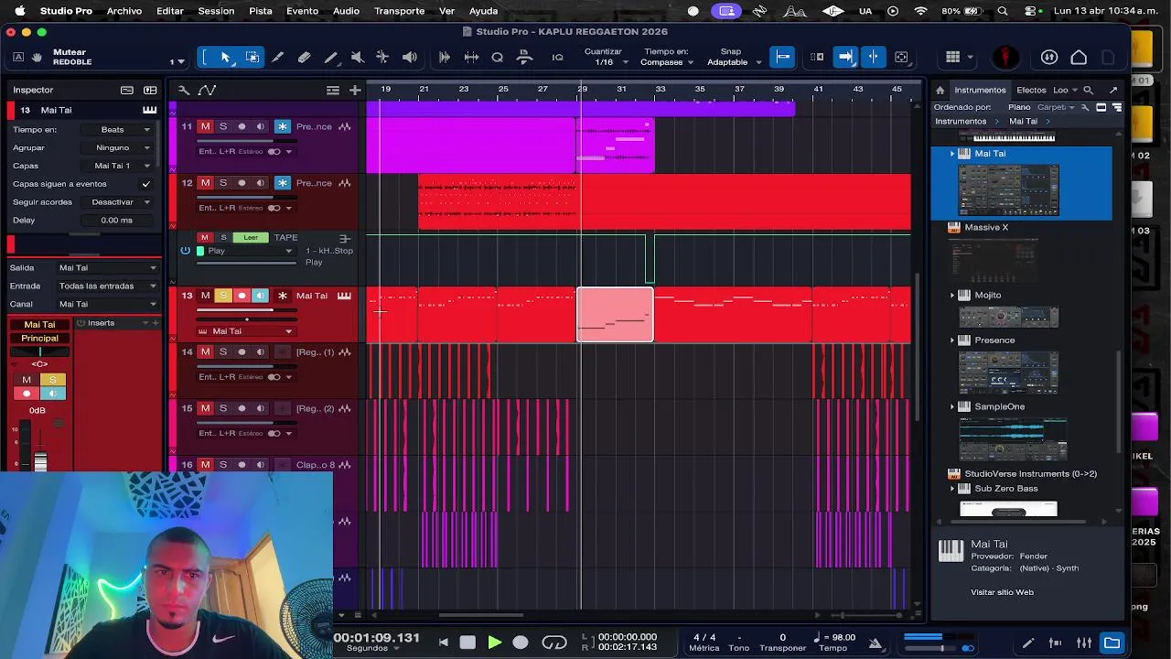1171x659 pixels.
Task: Select the Paint (pencil) tool
Action: coord(331,57)
